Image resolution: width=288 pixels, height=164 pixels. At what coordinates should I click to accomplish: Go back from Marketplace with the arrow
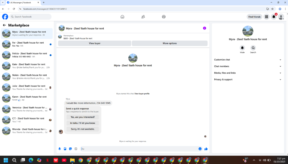pos(4,25)
